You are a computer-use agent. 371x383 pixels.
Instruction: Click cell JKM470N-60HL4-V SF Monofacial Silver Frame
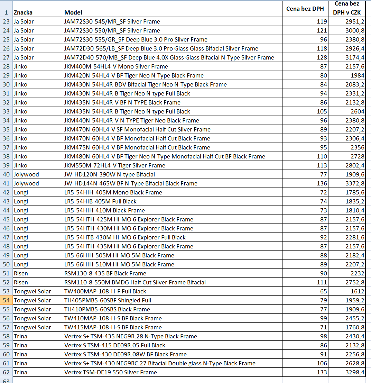point(173,129)
